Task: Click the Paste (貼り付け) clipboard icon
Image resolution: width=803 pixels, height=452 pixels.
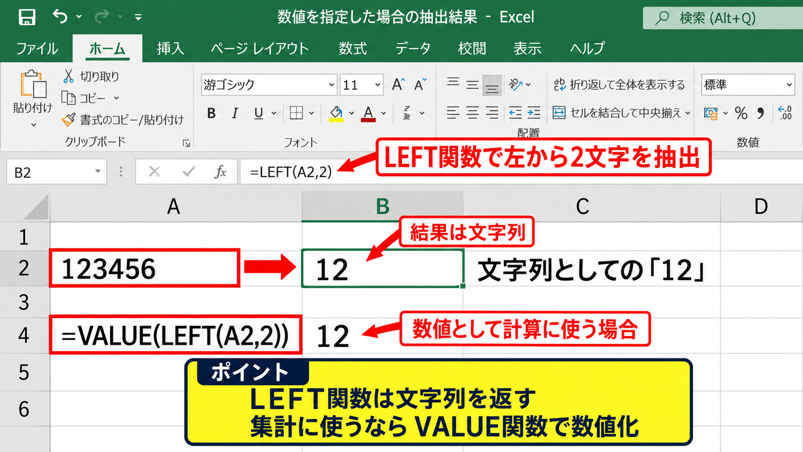Action: [x=33, y=85]
